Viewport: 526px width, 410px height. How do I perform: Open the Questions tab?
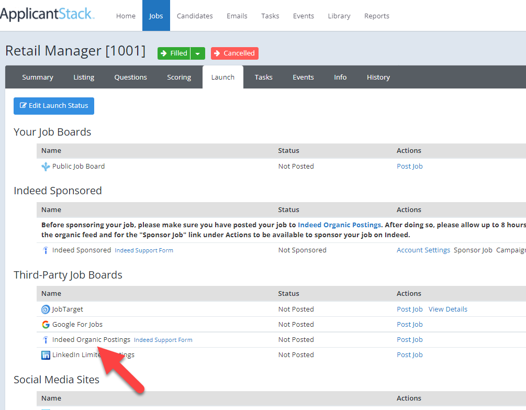[x=130, y=77]
